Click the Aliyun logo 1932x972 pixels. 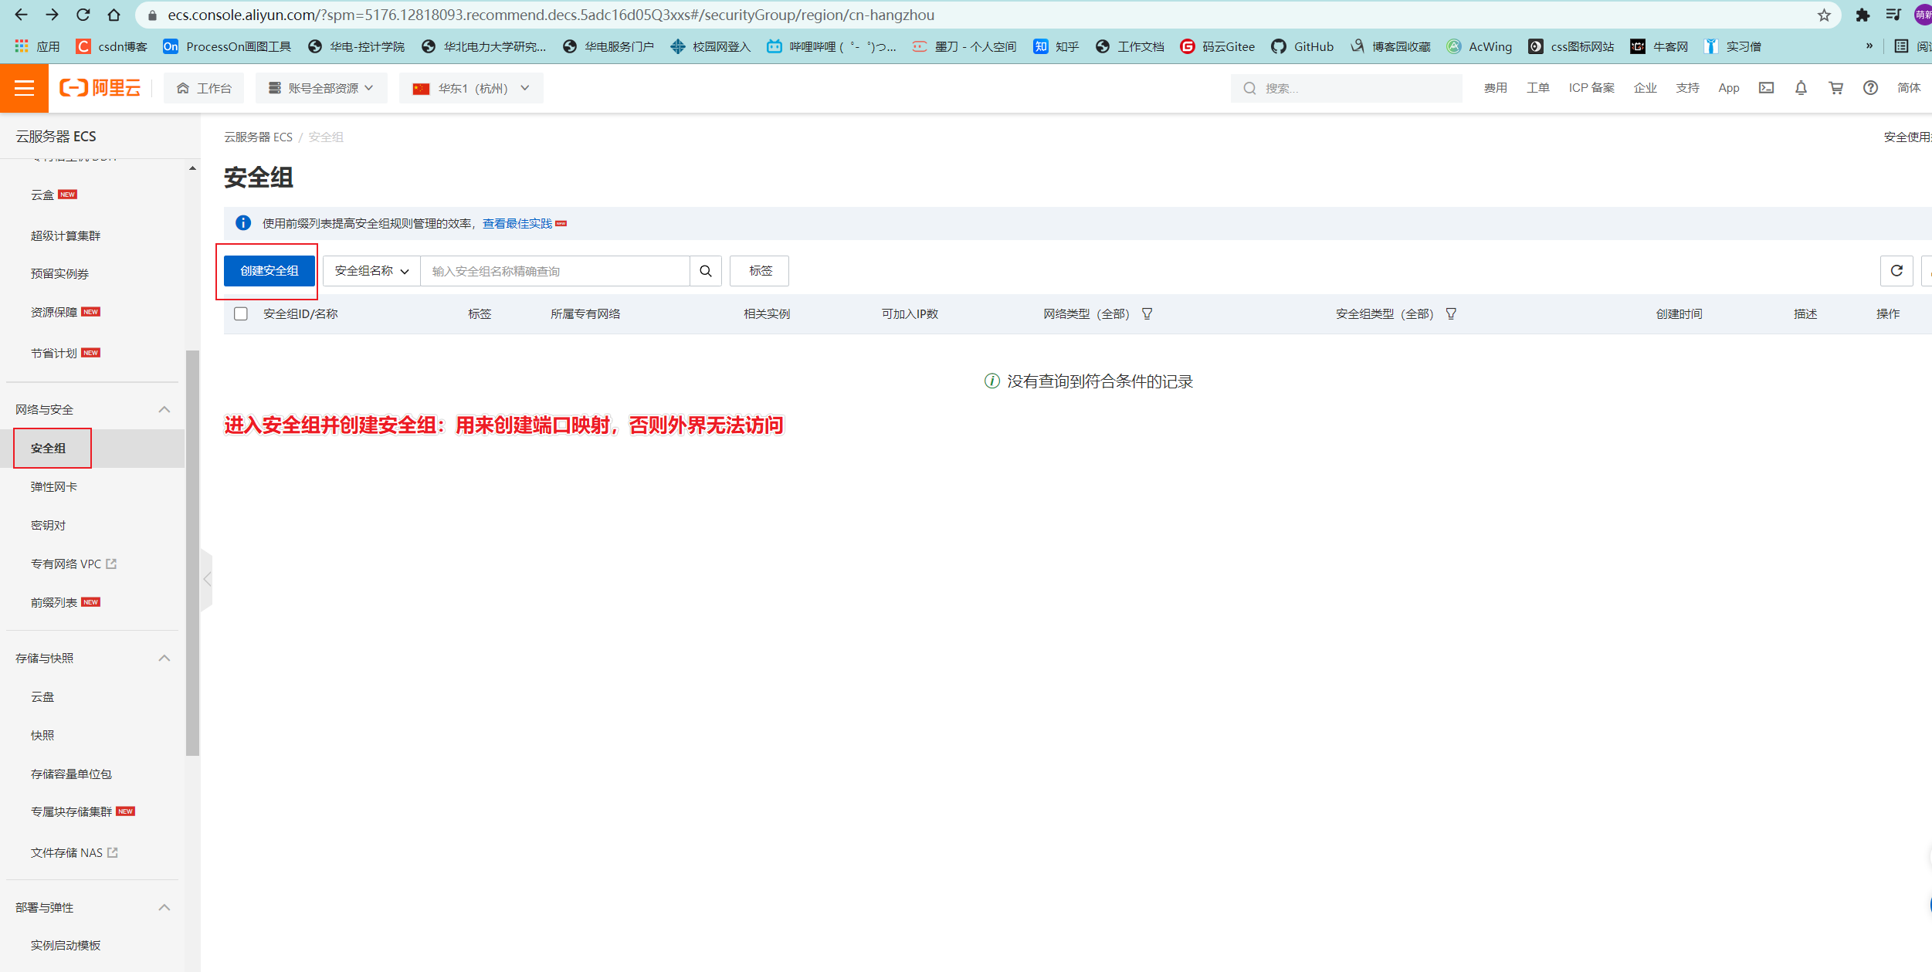coord(100,87)
